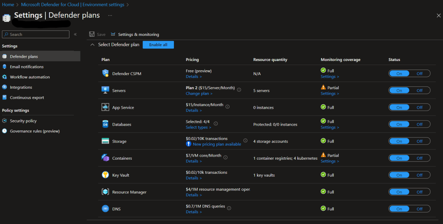Screen dimensions: 443x224
Task: Open Details link for Resource Manager
Action: (194, 195)
